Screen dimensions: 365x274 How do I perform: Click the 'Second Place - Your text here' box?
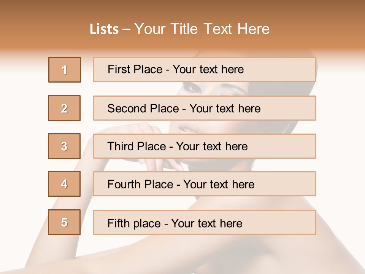point(205,108)
